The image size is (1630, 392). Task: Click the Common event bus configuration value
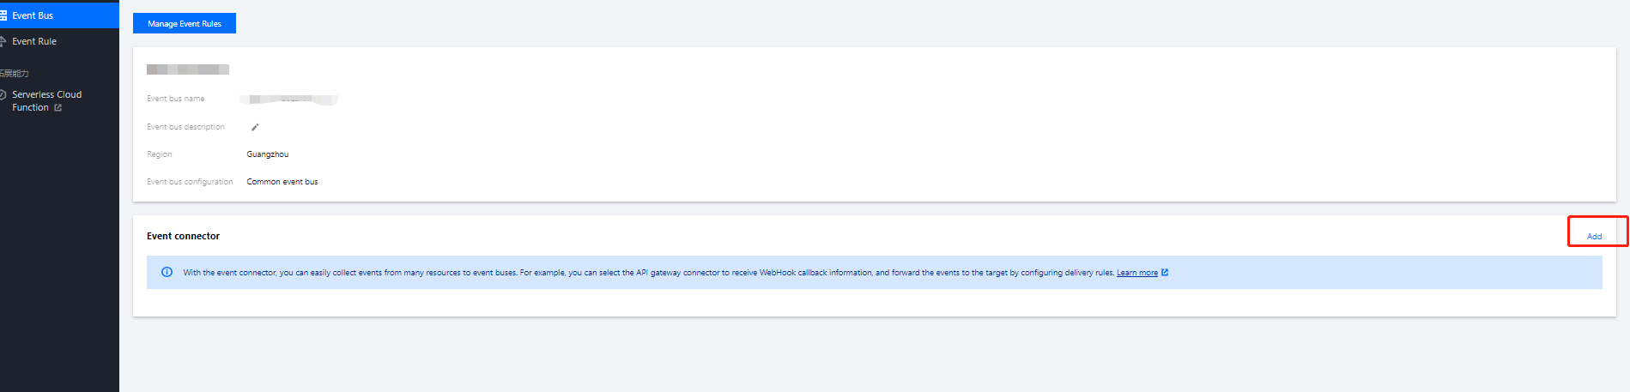point(282,182)
